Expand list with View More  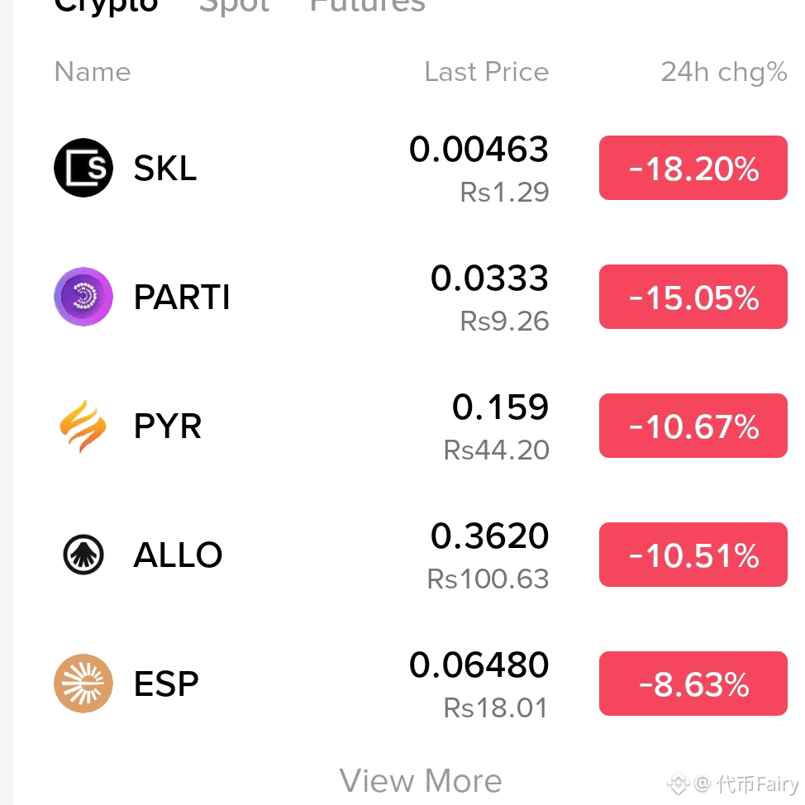(x=421, y=781)
